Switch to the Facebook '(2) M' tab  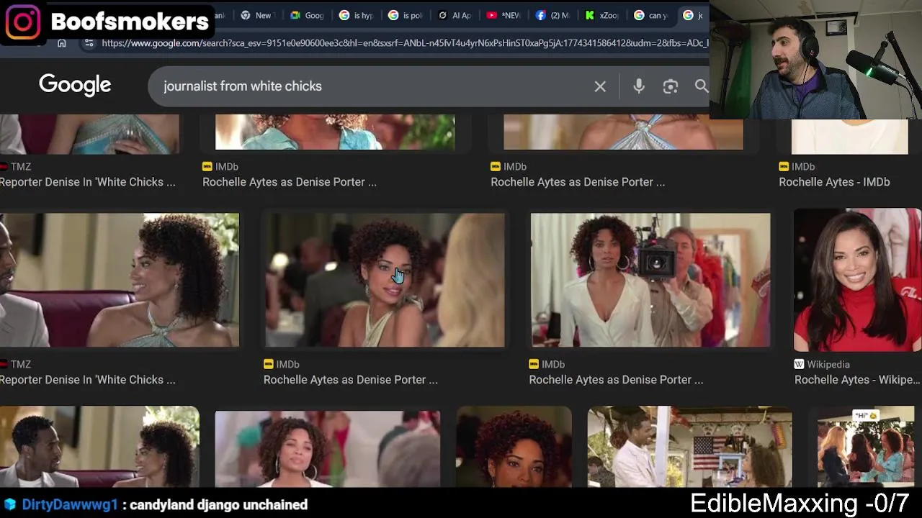click(x=552, y=15)
